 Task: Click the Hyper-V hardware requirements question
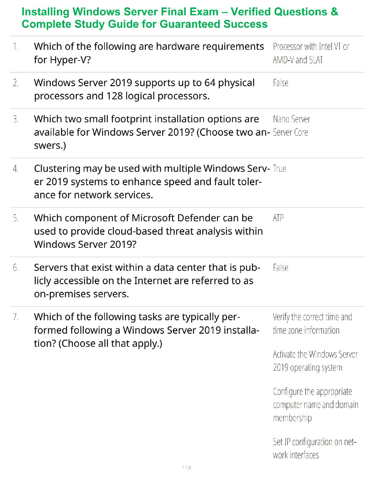[x=149, y=53]
